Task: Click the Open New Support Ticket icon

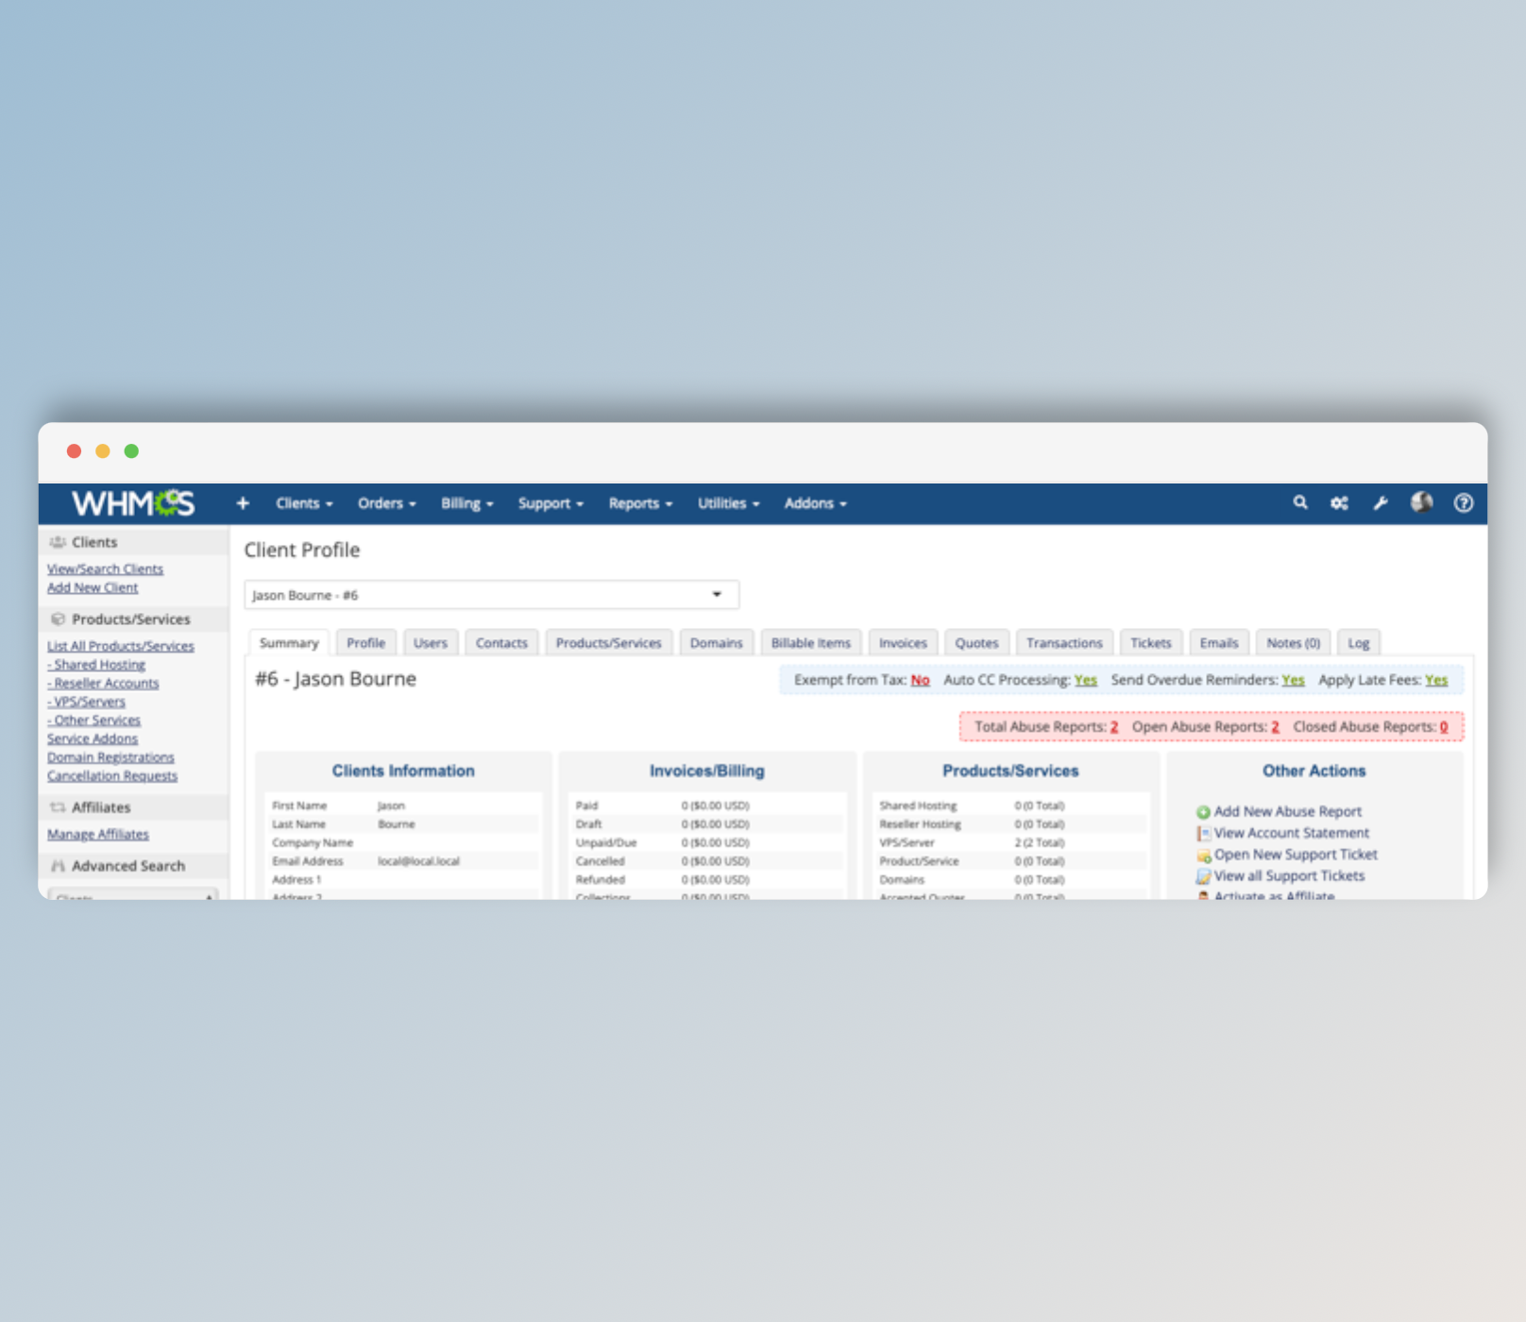Action: (1203, 856)
